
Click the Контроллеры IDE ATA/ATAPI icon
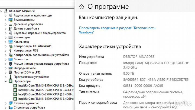click(x=11, y=46)
